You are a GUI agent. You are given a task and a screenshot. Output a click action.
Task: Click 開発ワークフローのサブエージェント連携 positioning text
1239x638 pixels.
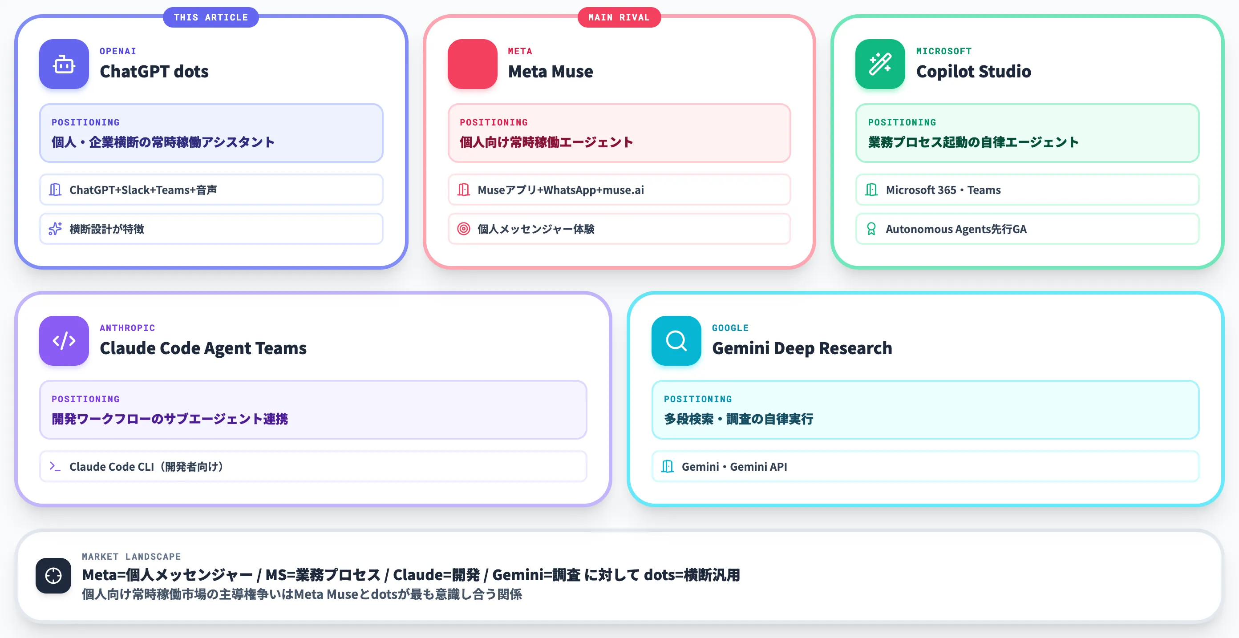[170, 418]
